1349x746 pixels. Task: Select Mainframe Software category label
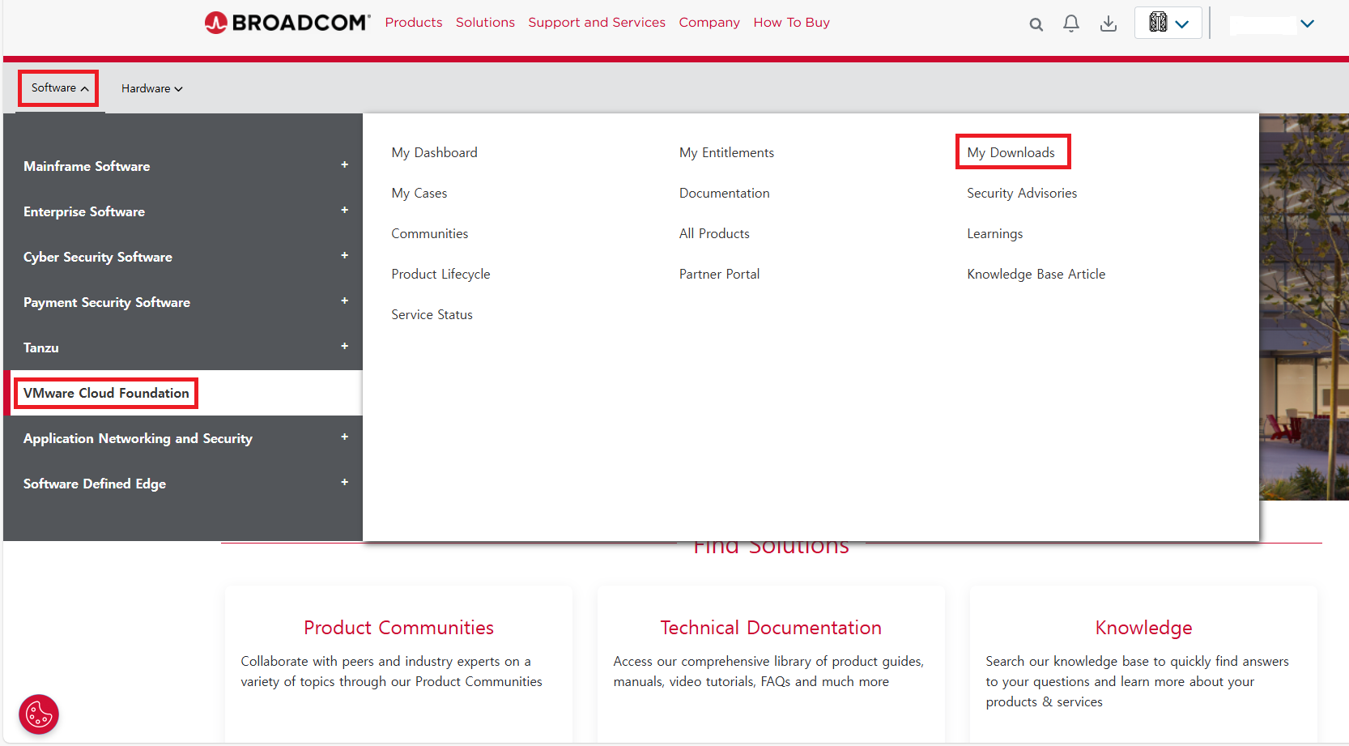click(87, 166)
